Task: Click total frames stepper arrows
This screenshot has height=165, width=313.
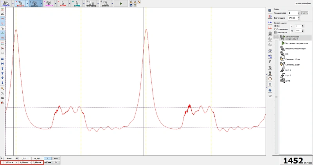Action: pos(299,18)
